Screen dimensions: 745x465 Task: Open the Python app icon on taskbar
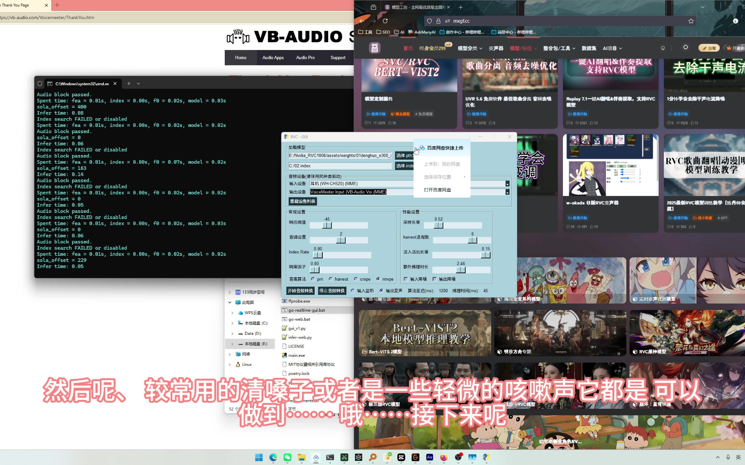click(486, 457)
